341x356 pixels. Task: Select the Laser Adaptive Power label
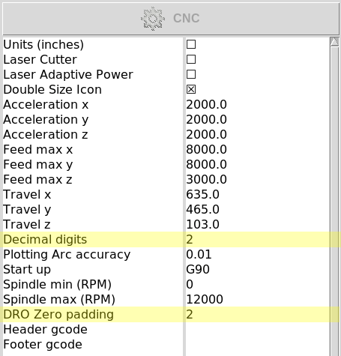(68, 74)
